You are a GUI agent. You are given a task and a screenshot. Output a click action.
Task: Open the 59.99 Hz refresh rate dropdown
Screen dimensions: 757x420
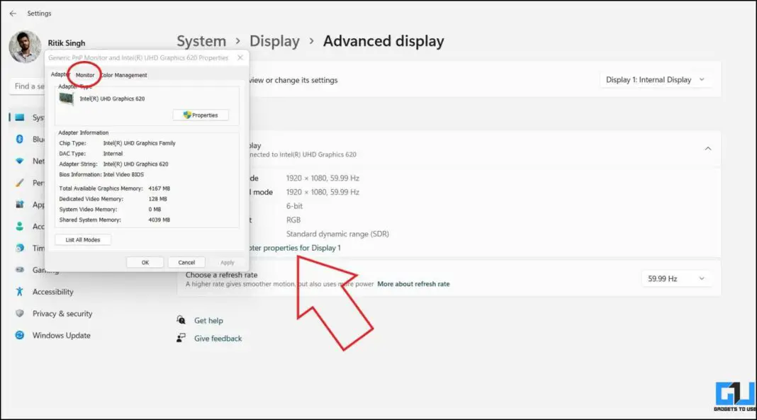[676, 278]
